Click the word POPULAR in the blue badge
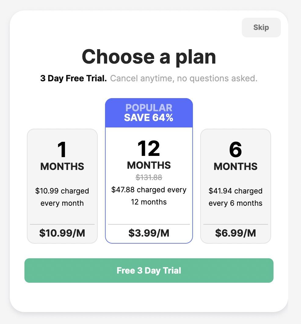 tap(149, 108)
